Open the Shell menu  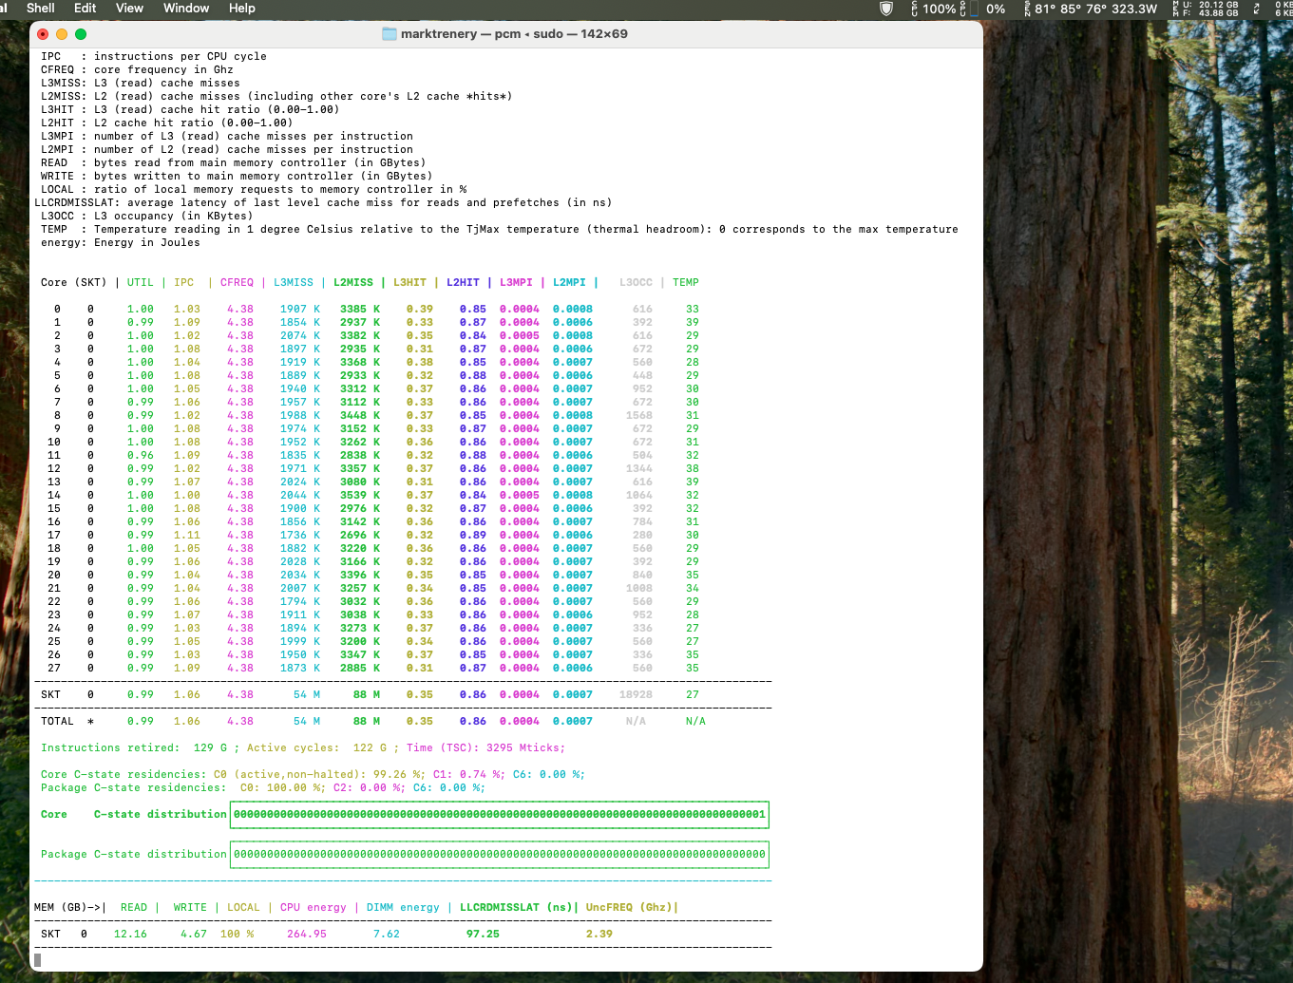click(41, 9)
